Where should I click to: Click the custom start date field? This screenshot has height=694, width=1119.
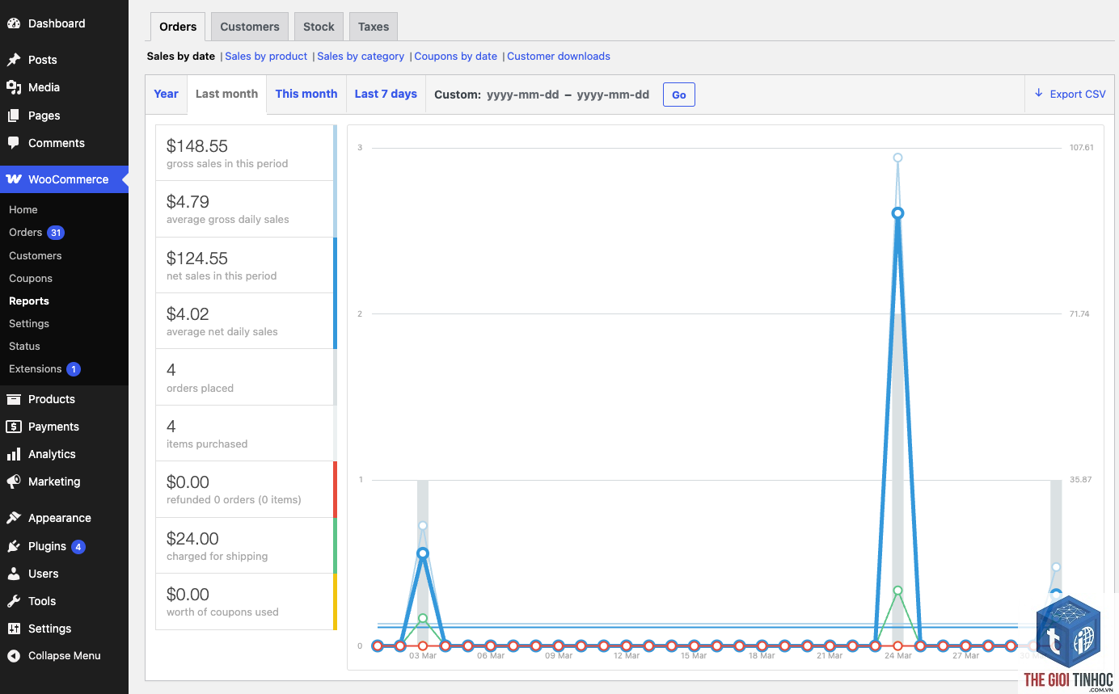(x=522, y=95)
